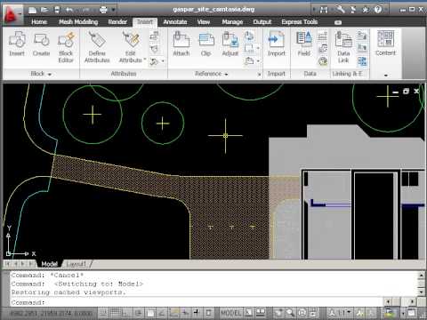Open the AutoCAD application menu button
The image size is (427, 320).
(x=12, y=13)
